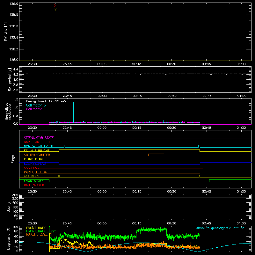Select the SC_TRANSMITTER flag label

[x=37, y=155]
